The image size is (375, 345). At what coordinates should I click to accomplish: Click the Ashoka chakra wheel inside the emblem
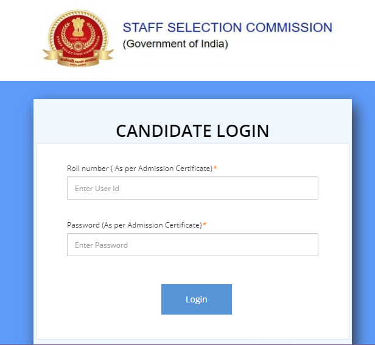pos(78,46)
